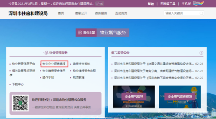Open the 首页 menu item
Viewport: 216px width, 119px height.
[x=61, y=13]
